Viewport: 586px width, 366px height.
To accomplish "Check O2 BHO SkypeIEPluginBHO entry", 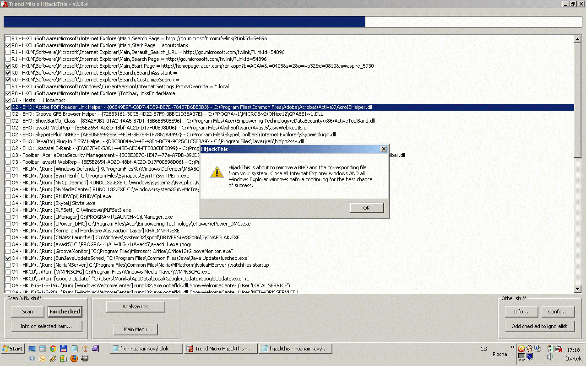I will [8, 135].
